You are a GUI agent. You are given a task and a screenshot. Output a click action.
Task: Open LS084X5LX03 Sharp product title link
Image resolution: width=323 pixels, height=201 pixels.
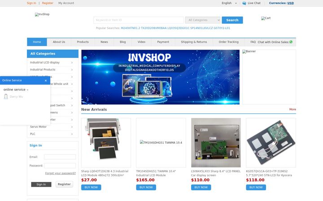tap(216, 173)
